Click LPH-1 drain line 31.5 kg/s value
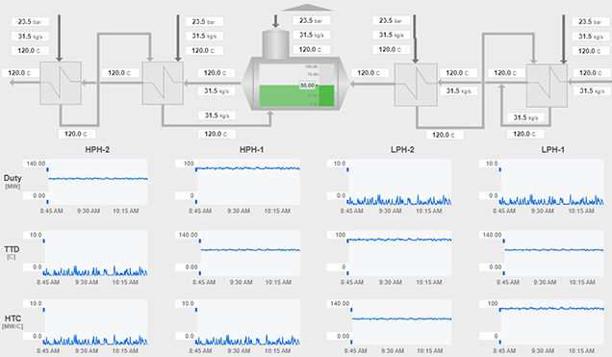The height and width of the screenshot is (357, 612). 525,117
